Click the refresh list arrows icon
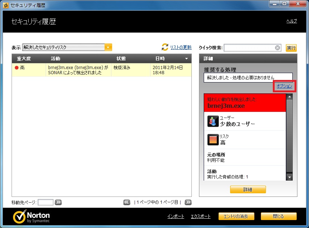This screenshot has width=309, height=228. point(165,47)
